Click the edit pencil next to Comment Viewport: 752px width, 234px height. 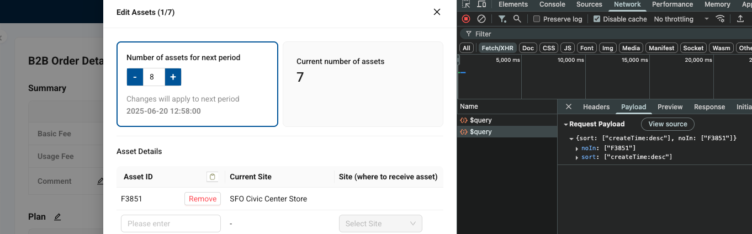tap(100, 181)
